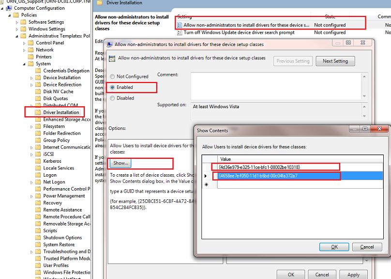Click the empty new value row in Show Contents
The width and height of the screenshot is (391, 279).
278,184
